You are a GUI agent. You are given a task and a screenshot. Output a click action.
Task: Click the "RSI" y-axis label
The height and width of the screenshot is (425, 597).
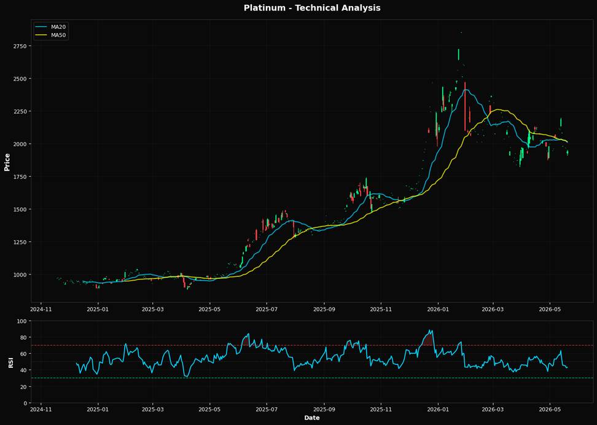tap(10, 362)
